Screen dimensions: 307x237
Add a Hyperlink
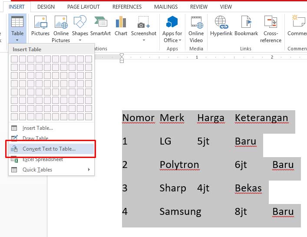[x=221, y=26]
